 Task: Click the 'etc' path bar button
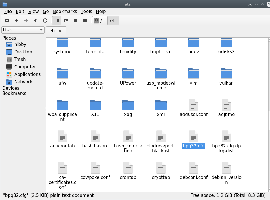click(x=113, y=21)
